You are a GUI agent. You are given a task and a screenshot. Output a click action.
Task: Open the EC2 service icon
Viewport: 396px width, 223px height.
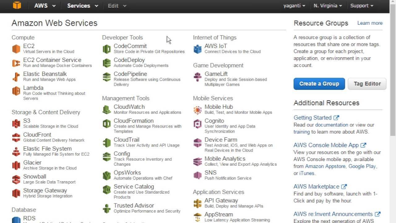point(16,49)
